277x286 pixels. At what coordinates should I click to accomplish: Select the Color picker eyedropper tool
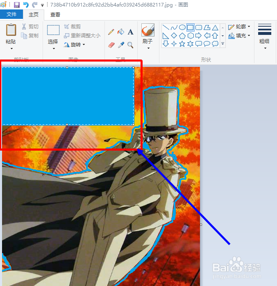coord(121,45)
